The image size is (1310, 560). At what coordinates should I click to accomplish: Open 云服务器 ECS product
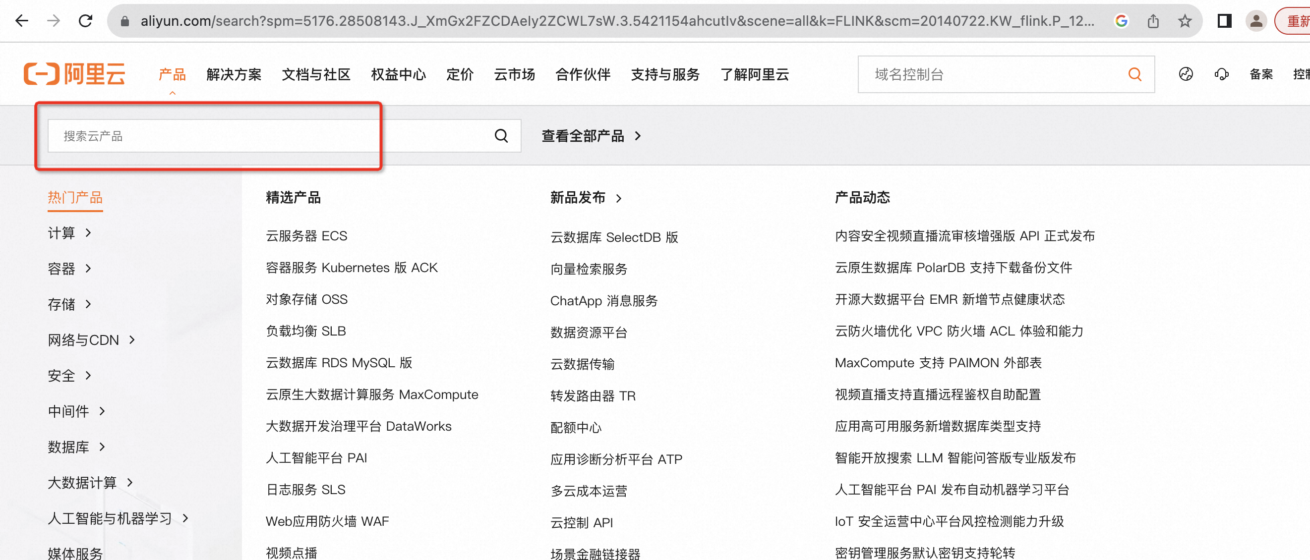[306, 236]
